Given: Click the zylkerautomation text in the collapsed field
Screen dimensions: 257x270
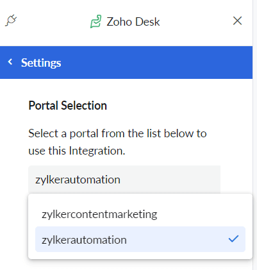Looking at the screenshot, I should click(78, 180).
